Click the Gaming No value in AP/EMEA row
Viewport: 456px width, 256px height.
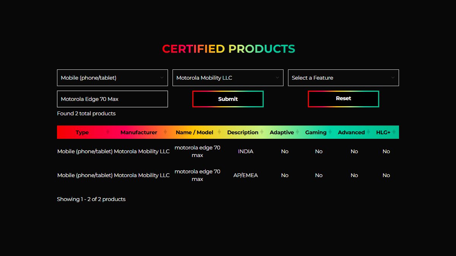[319, 175]
